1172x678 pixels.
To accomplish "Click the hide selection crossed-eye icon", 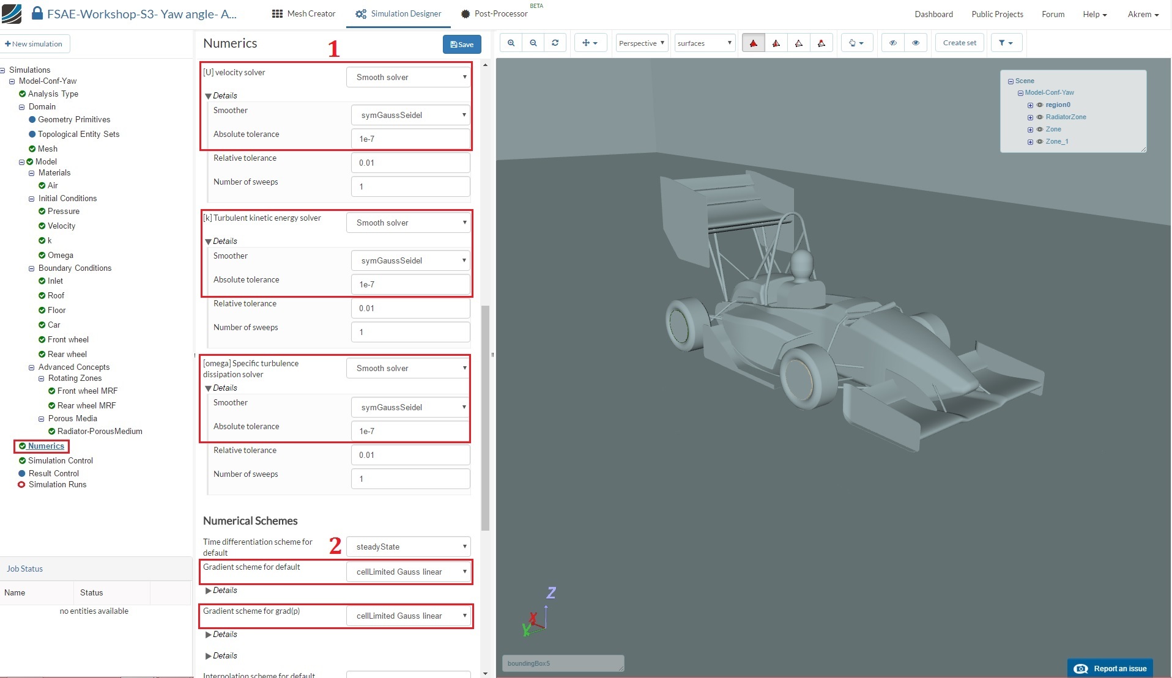I will click(893, 43).
